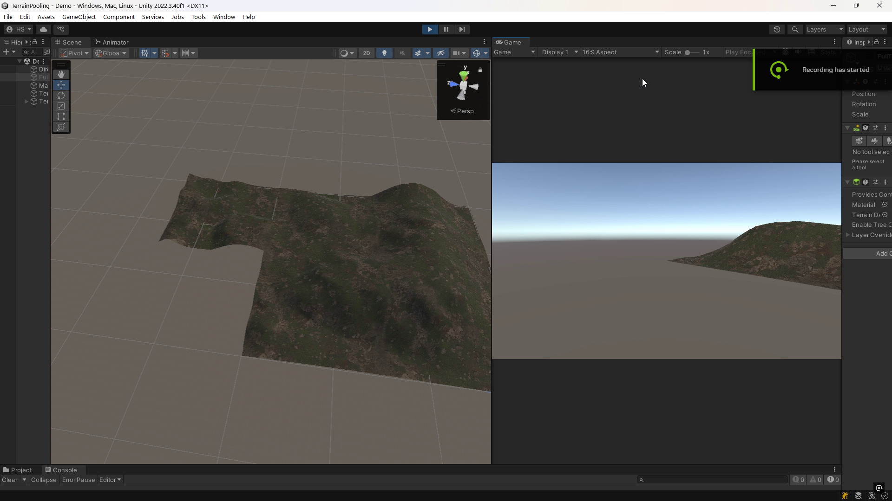Toggle the Hierarchy panel lock

34,42
